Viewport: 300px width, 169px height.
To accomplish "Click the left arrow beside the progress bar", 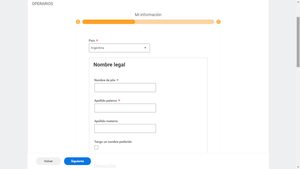I will point(78,22).
